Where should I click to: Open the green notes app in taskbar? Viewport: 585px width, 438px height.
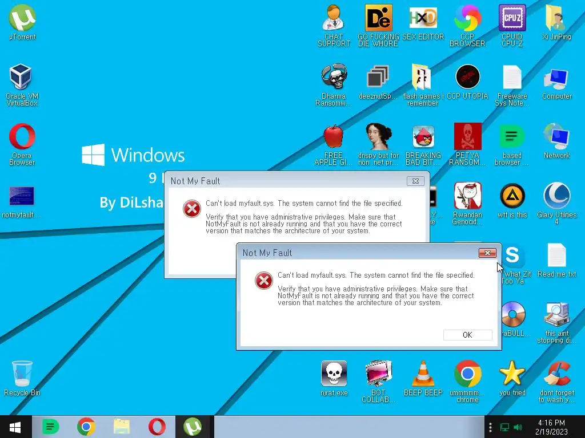[50, 427]
